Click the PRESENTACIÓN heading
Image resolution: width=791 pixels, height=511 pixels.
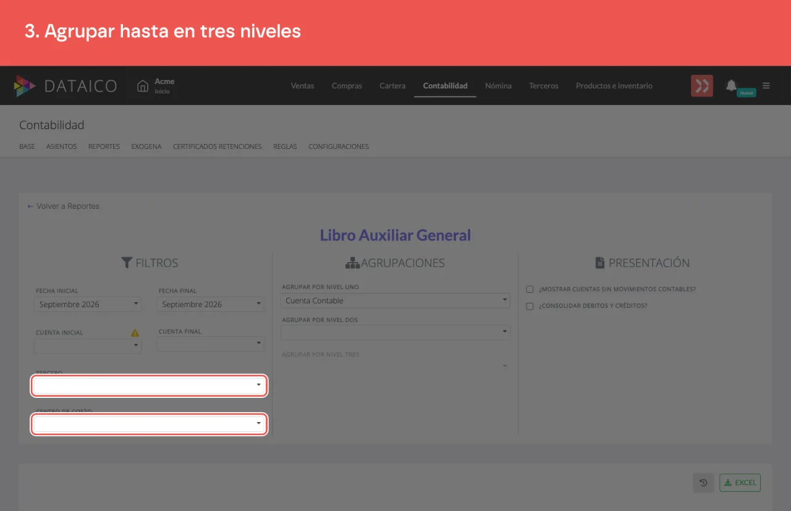coord(642,263)
